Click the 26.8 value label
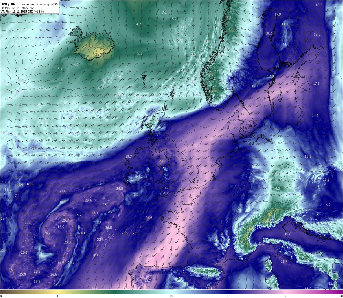This screenshot has width=343, height=298. [109, 227]
